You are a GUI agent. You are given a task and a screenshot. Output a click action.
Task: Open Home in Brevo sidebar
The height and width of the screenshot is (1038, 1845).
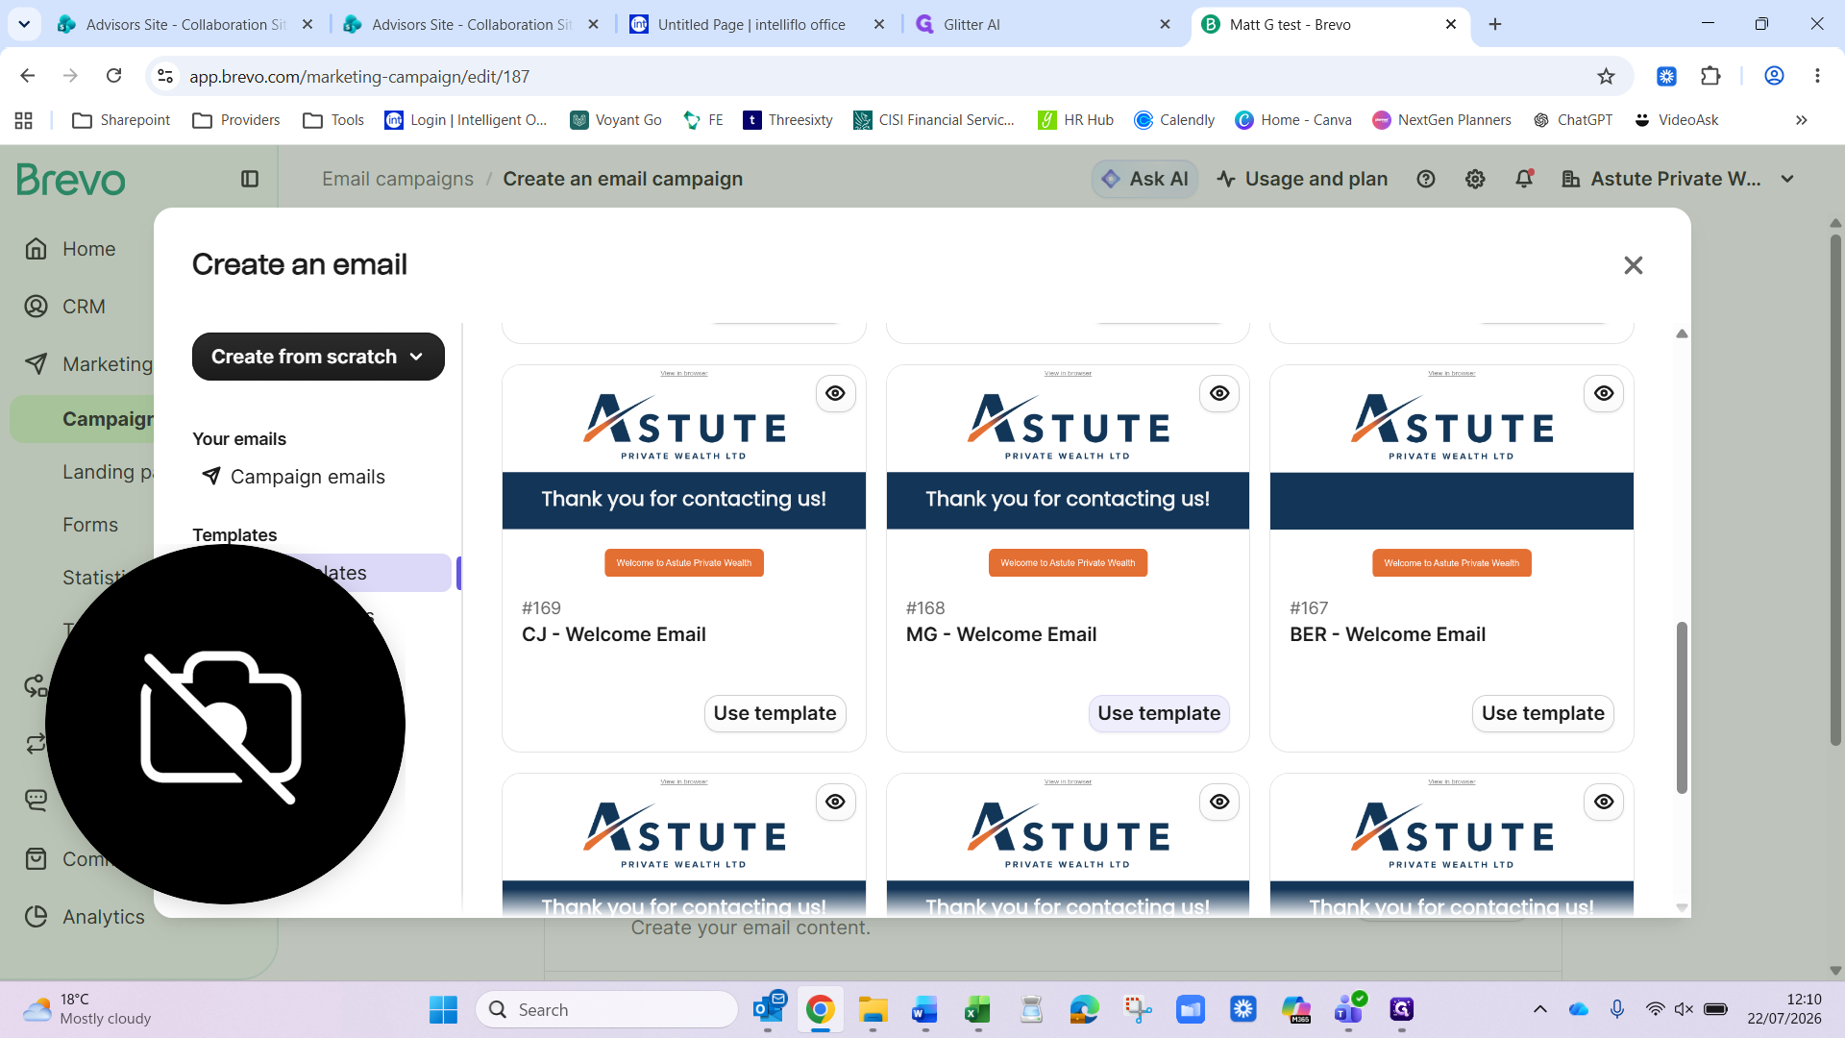click(70, 249)
